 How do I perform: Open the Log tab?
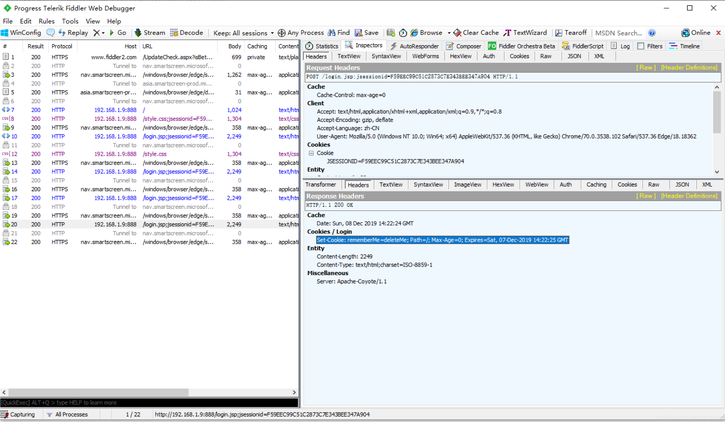pyautogui.click(x=620, y=46)
